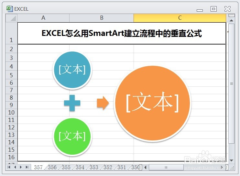240x176 pixels.
Task: Select row 8 header
Action: coord(11,98)
